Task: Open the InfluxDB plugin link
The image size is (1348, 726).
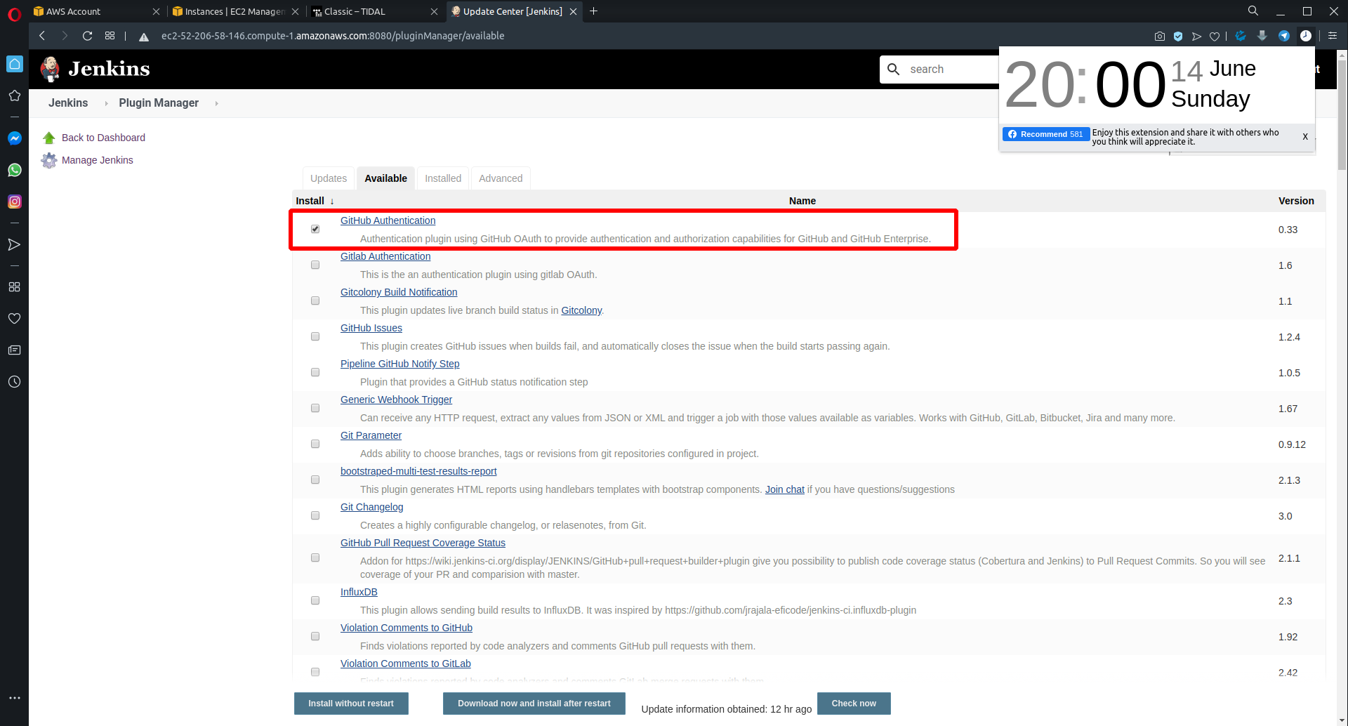Action: pyautogui.click(x=359, y=592)
